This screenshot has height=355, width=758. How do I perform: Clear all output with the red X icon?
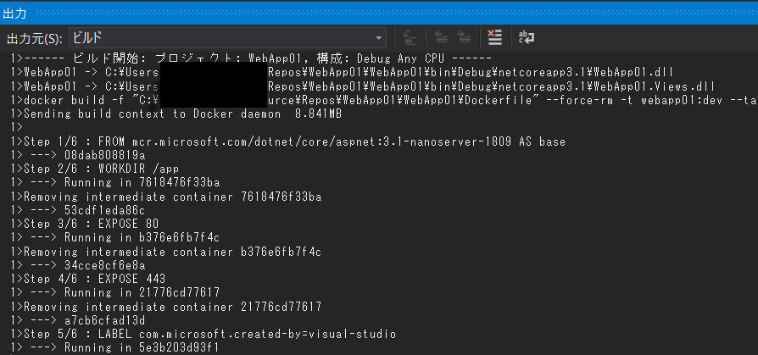click(x=494, y=37)
